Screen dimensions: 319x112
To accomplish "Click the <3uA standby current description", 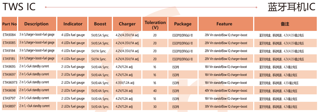I will tap(34, 106).
